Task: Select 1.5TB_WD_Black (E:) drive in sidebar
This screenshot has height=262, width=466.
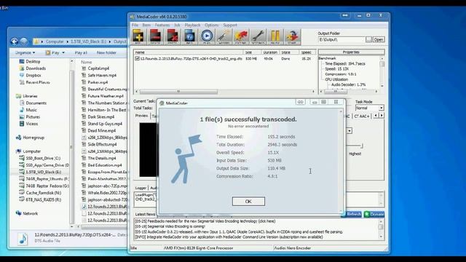Action: click(43, 172)
